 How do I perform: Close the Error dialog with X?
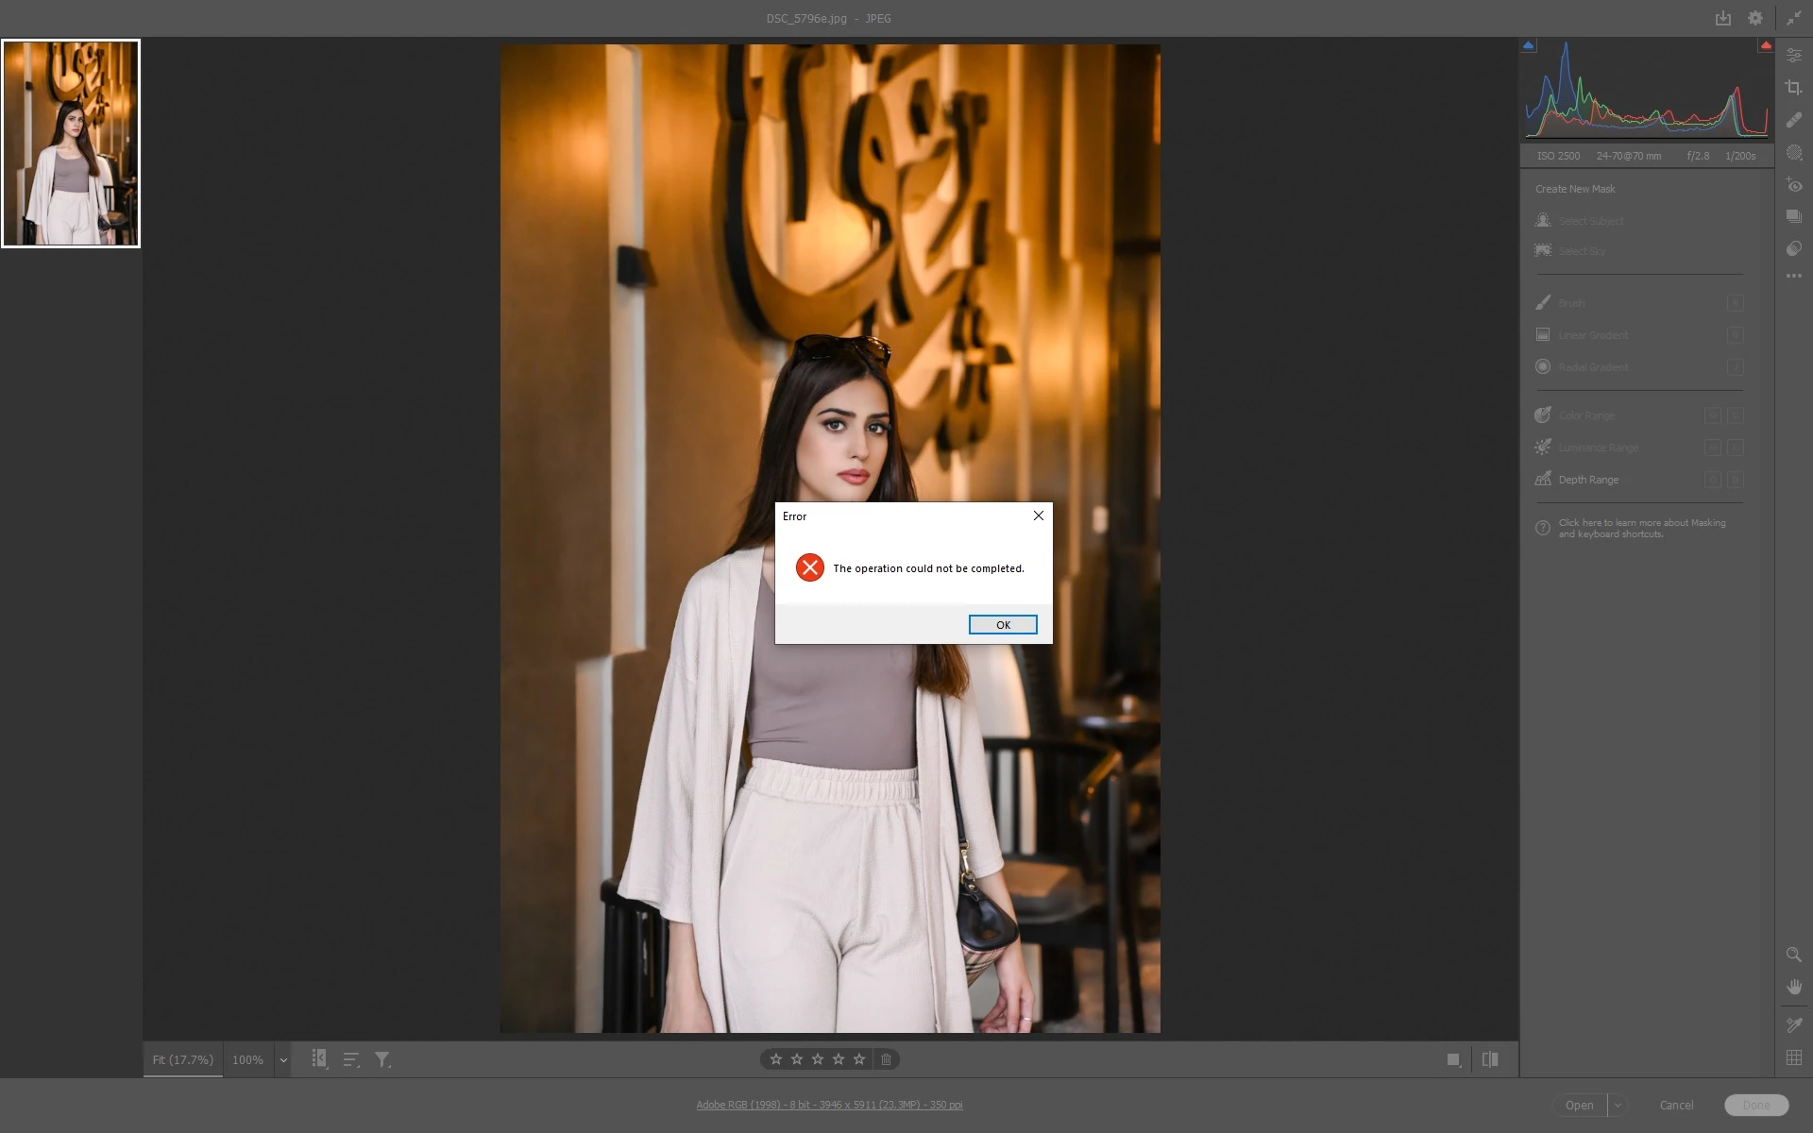click(1038, 516)
